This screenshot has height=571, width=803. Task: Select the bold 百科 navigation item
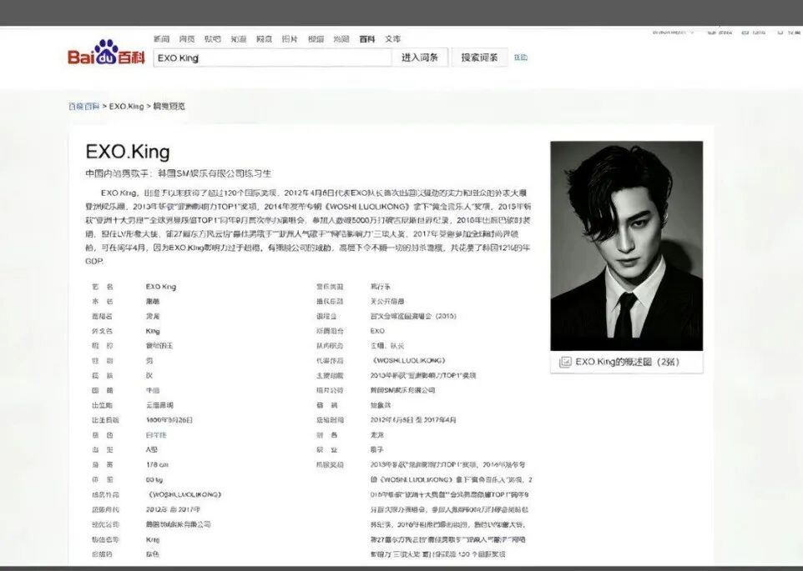pos(366,39)
